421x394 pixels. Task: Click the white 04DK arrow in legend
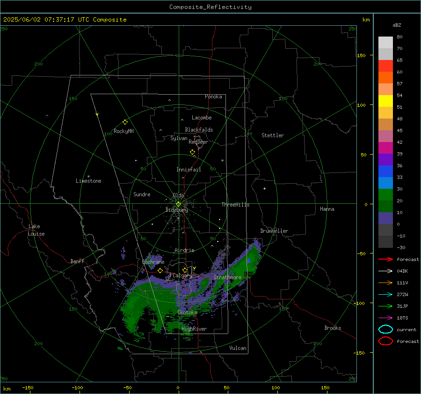[385, 271]
